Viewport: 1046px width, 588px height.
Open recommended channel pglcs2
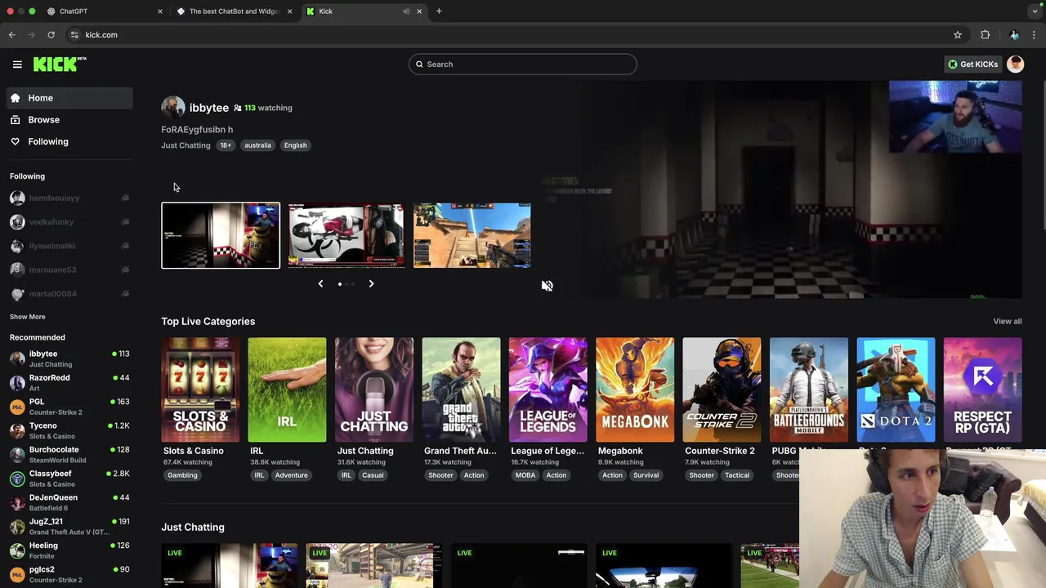(69, 574)
